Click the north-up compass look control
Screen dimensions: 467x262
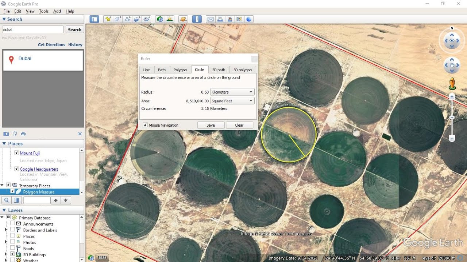coord(452,41)
